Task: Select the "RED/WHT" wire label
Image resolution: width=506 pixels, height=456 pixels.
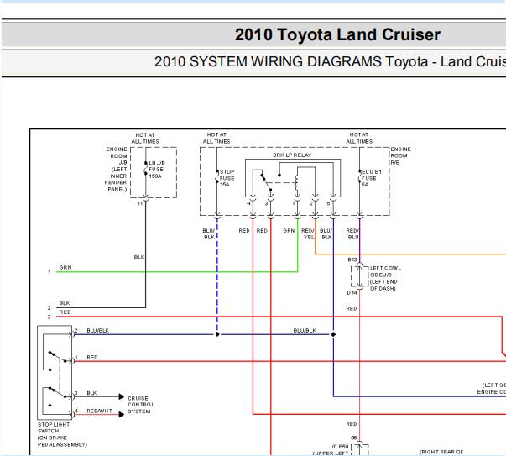Action: click(x=99, y=411)
